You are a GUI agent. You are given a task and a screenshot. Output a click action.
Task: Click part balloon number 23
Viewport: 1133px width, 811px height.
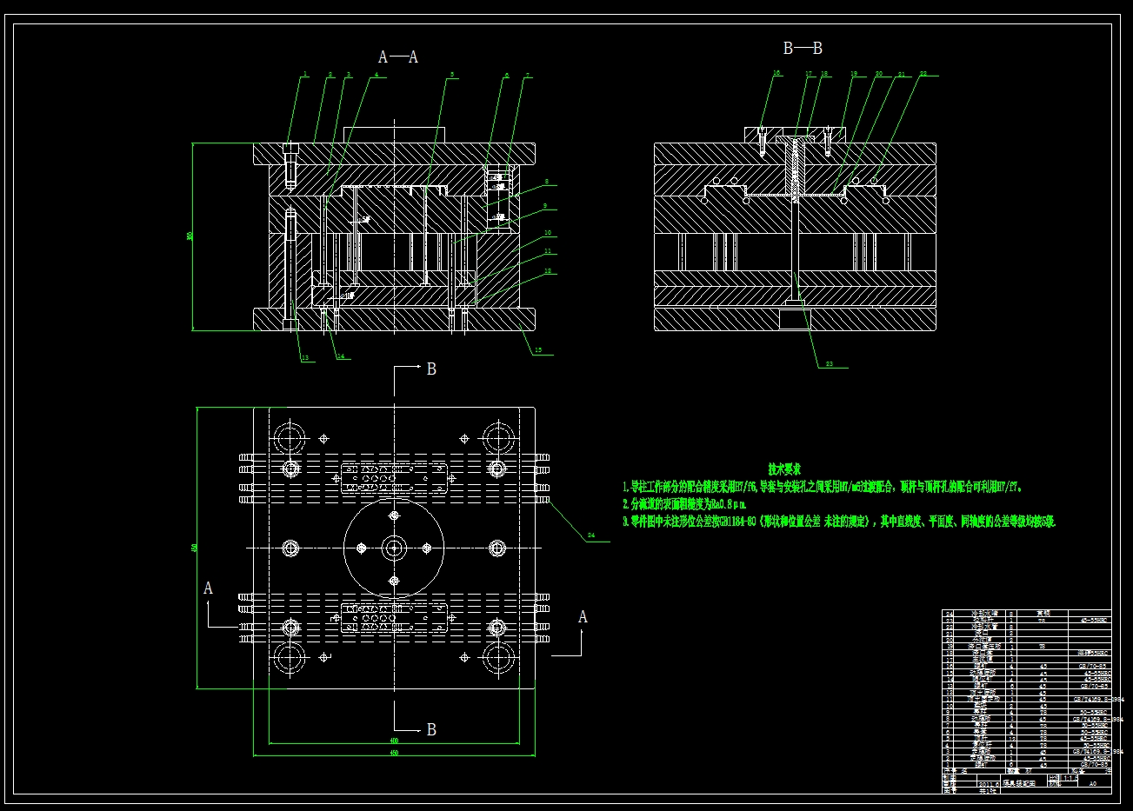click(x=829, y=364)
